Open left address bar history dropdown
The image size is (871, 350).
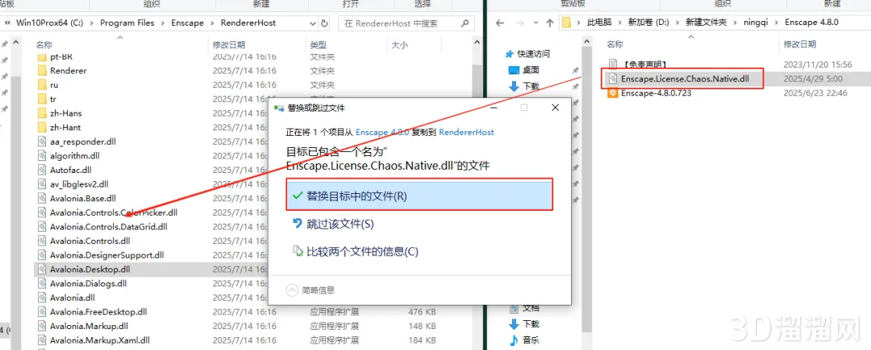(x=311, y=23)
